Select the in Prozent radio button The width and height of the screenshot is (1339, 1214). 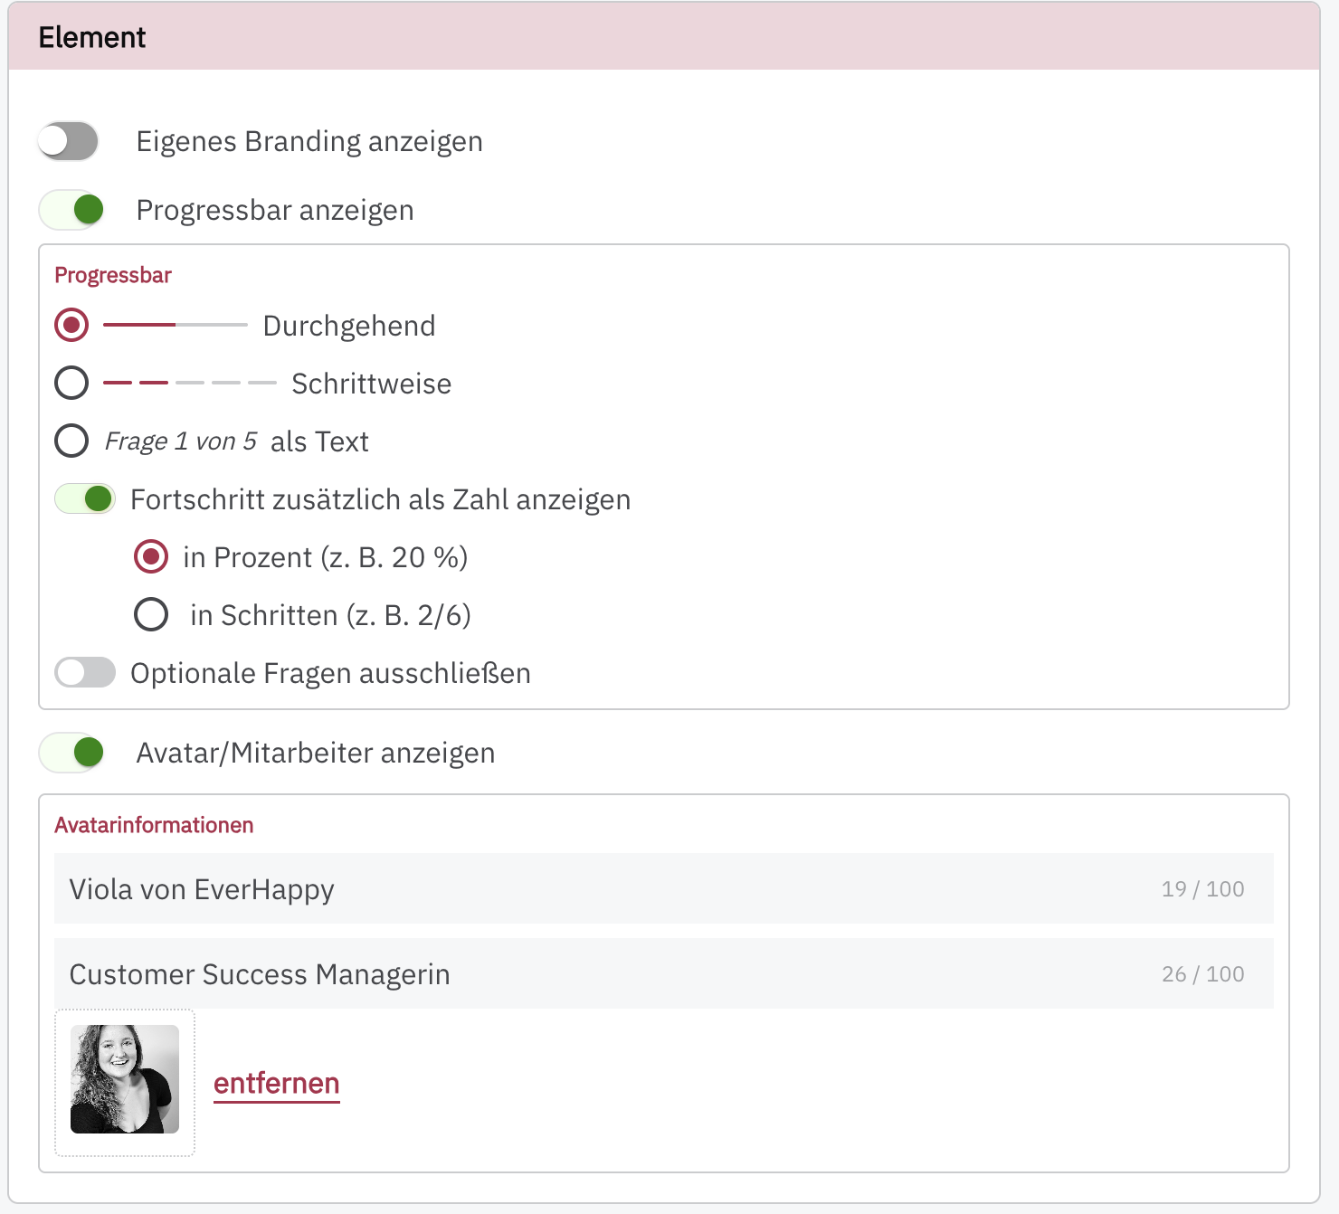tap(151, 556)
